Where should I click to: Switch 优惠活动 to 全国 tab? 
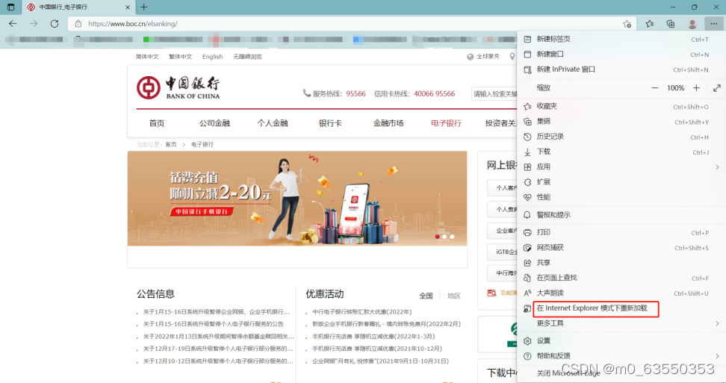pyautogui.click(x=426, y=296)
